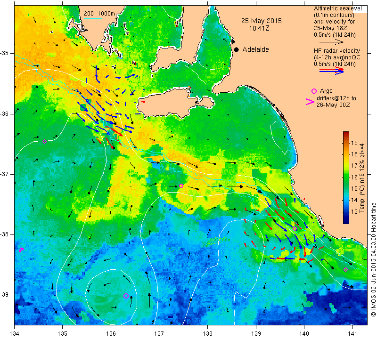Click the colorbar value 19
377x339 pixels.
(354, 143)
